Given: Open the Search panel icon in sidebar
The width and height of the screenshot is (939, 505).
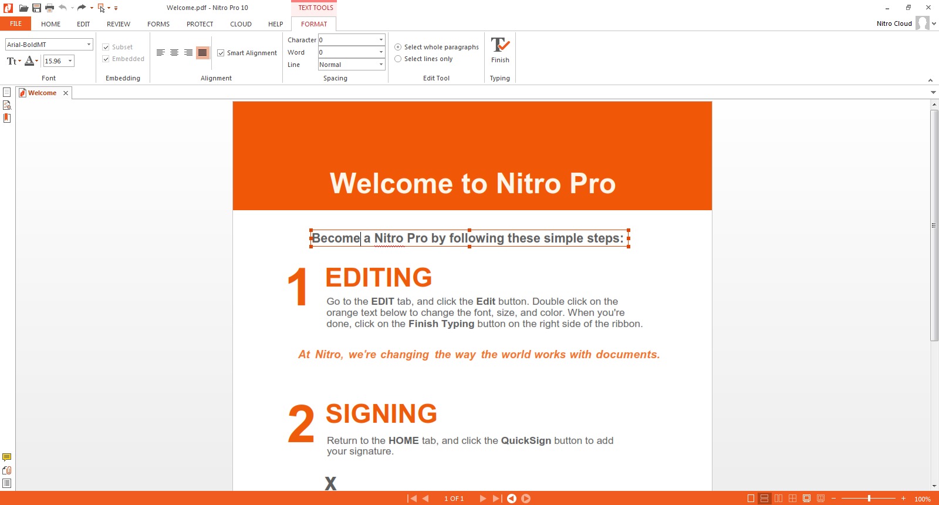Looking at the screenshot, I should [7, 105].
